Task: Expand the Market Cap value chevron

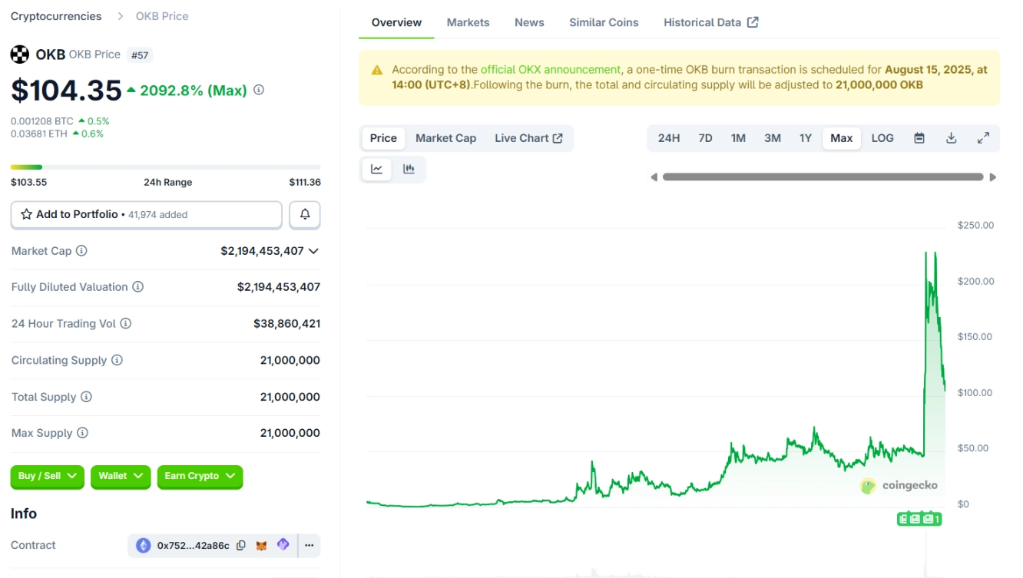Action: [313, 251]
